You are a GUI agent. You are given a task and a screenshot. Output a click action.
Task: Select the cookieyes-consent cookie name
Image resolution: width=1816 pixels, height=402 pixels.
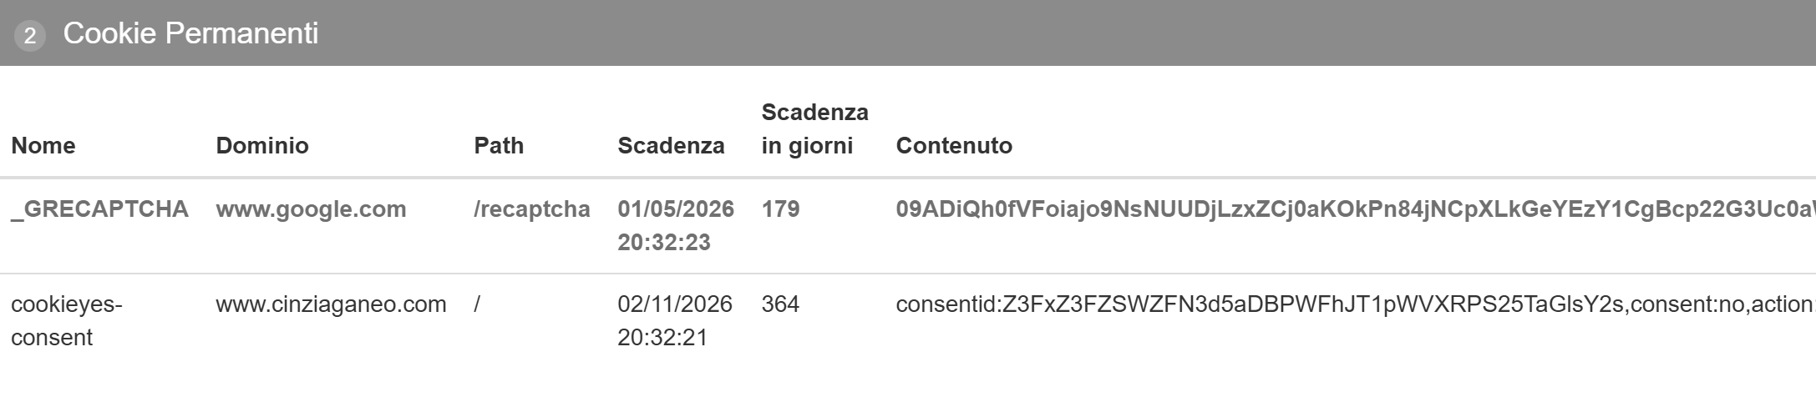pyautogui.click(x=67, y=321)
